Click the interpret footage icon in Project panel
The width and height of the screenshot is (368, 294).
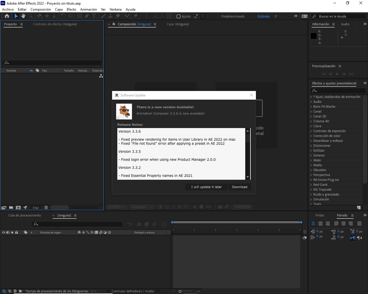(4, 207)
